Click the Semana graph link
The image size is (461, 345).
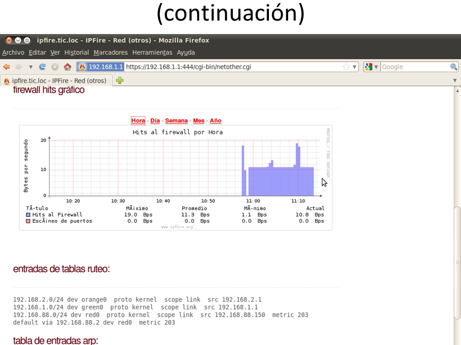point(176,121)
